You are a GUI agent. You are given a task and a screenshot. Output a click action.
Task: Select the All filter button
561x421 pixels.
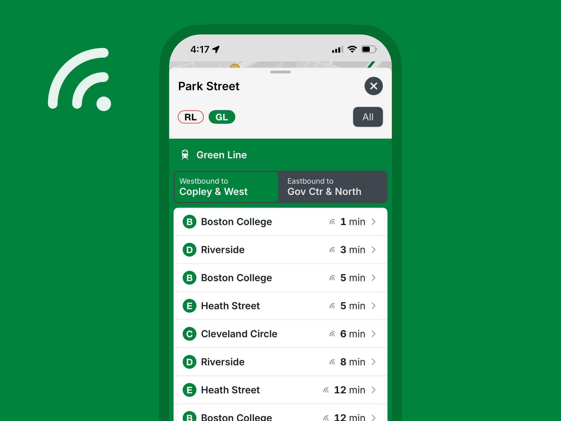pyautogui.click(x=368, y=117)
